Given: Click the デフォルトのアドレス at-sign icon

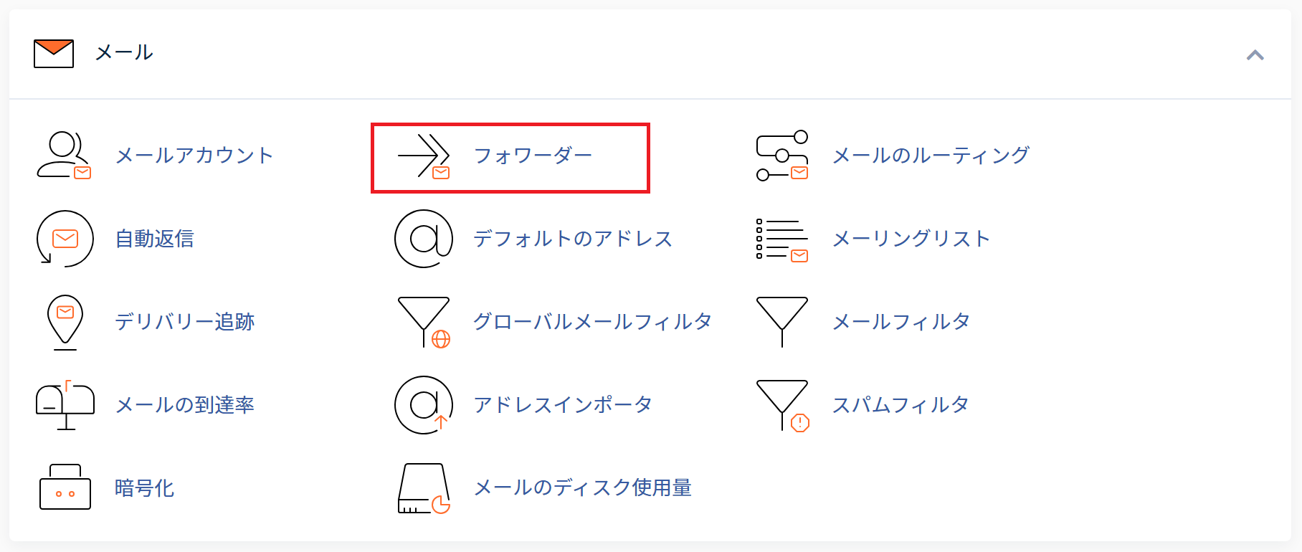Looking at the screenshot, I should pyautogui.click(x=424, y=239).
